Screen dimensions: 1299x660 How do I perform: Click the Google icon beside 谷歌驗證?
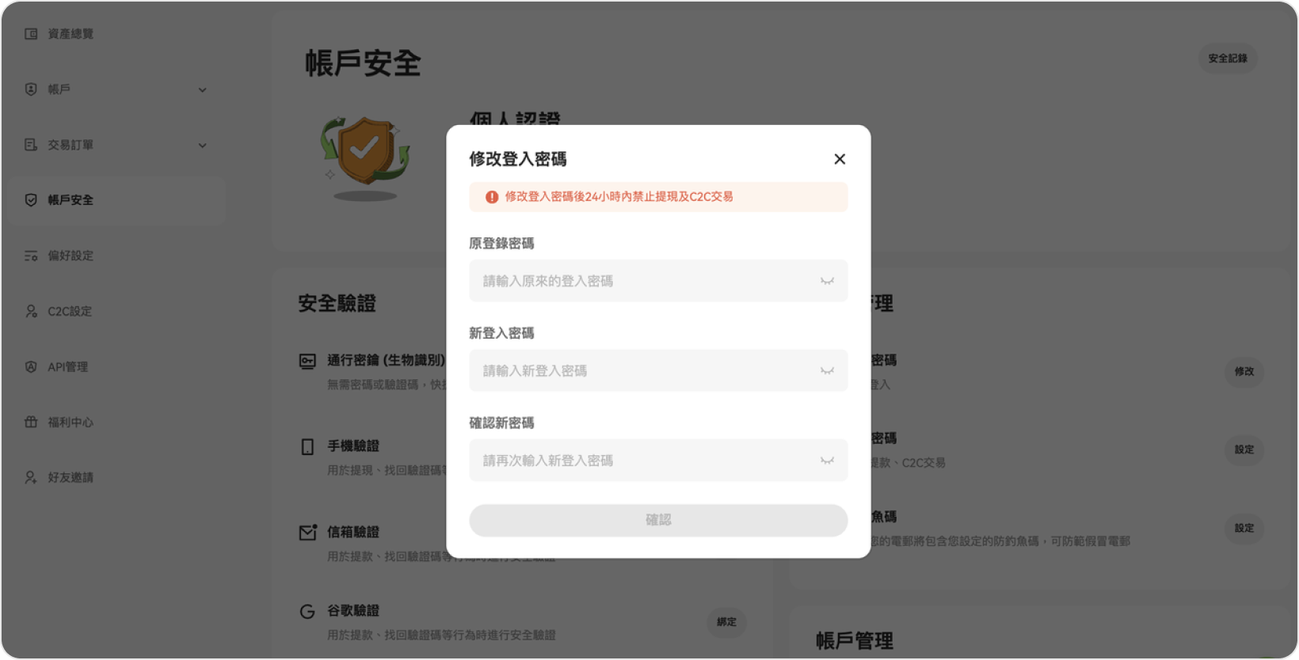pos(307,611)
